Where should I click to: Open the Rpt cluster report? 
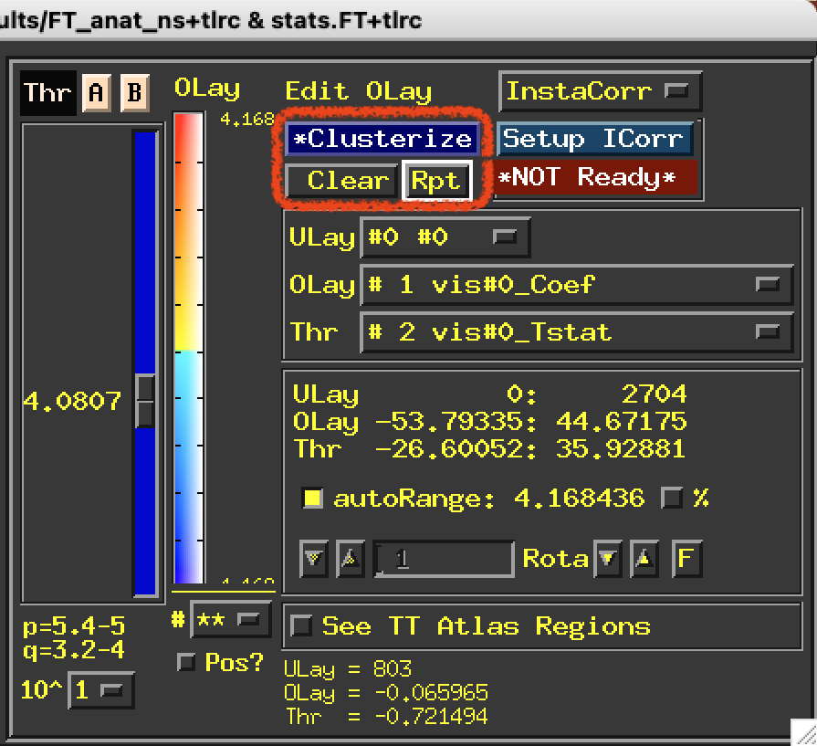click(x=436, y=181)
